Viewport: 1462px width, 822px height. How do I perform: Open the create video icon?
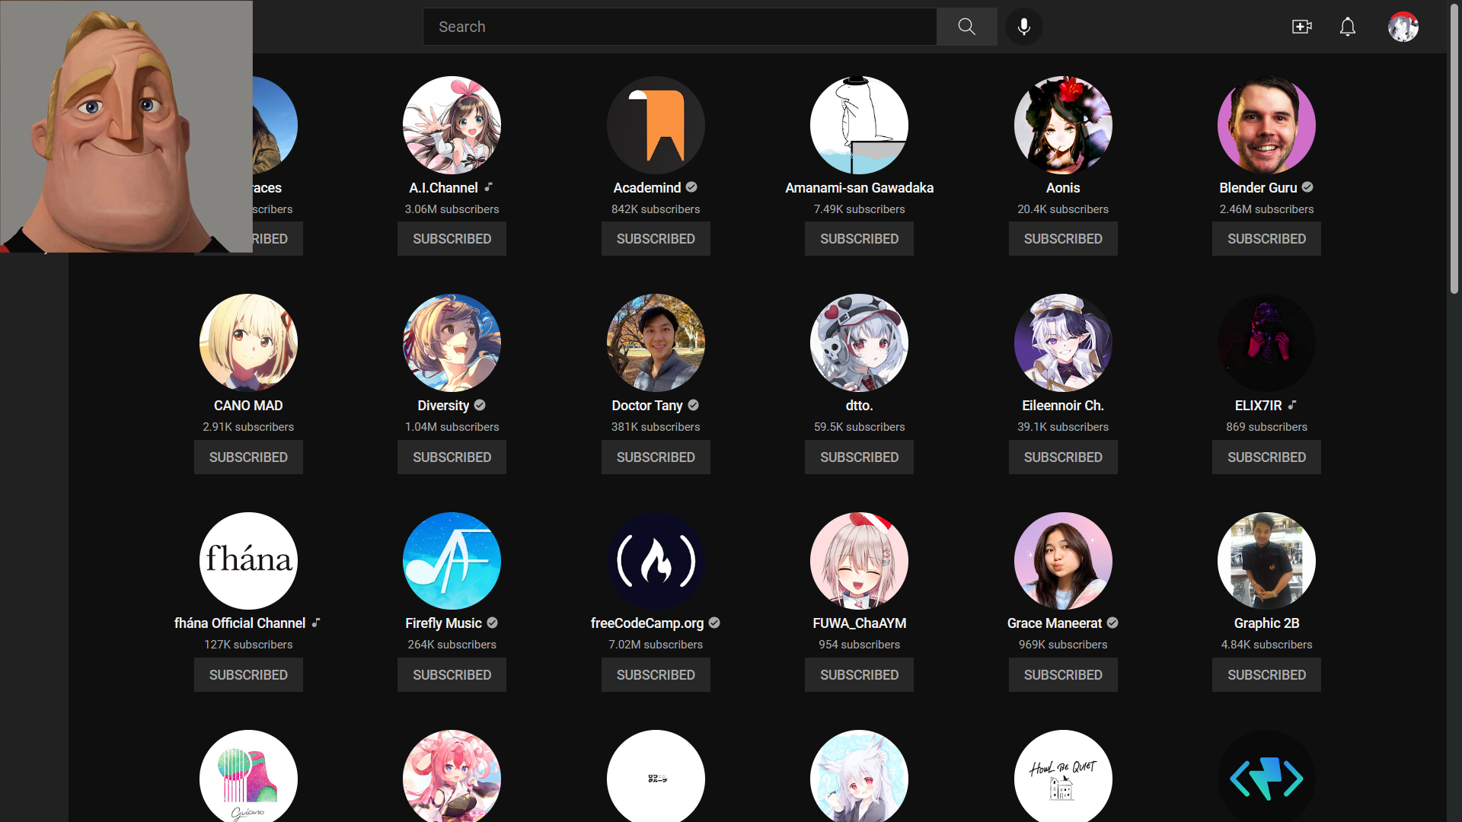[x=1301, y=27]
